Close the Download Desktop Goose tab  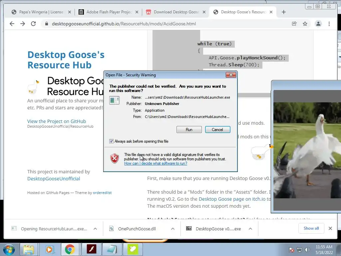[204, 12]
